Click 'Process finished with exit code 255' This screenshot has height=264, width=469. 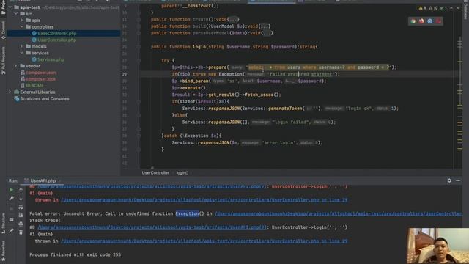[x=75, y=254]
